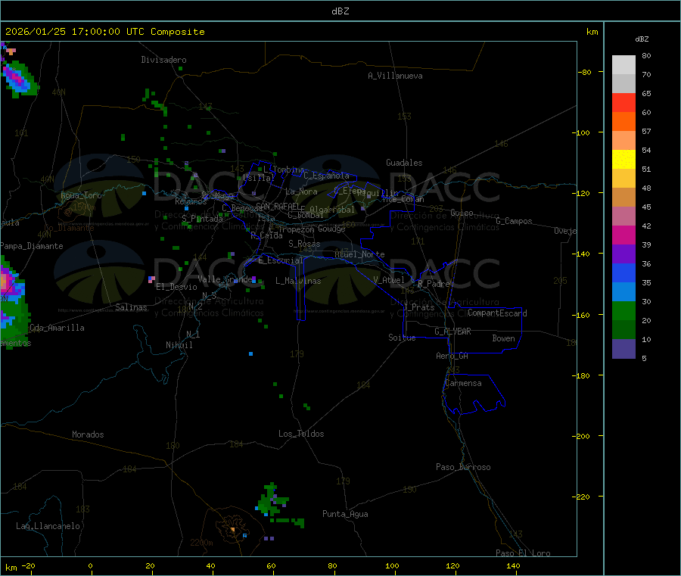Click the G_Campos map label

pyautogui.click(x=515, y=221)
